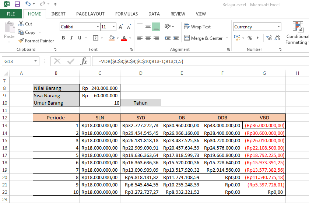
Task: Click the Save icon in quick access toolbar
Action: [17, 4]
